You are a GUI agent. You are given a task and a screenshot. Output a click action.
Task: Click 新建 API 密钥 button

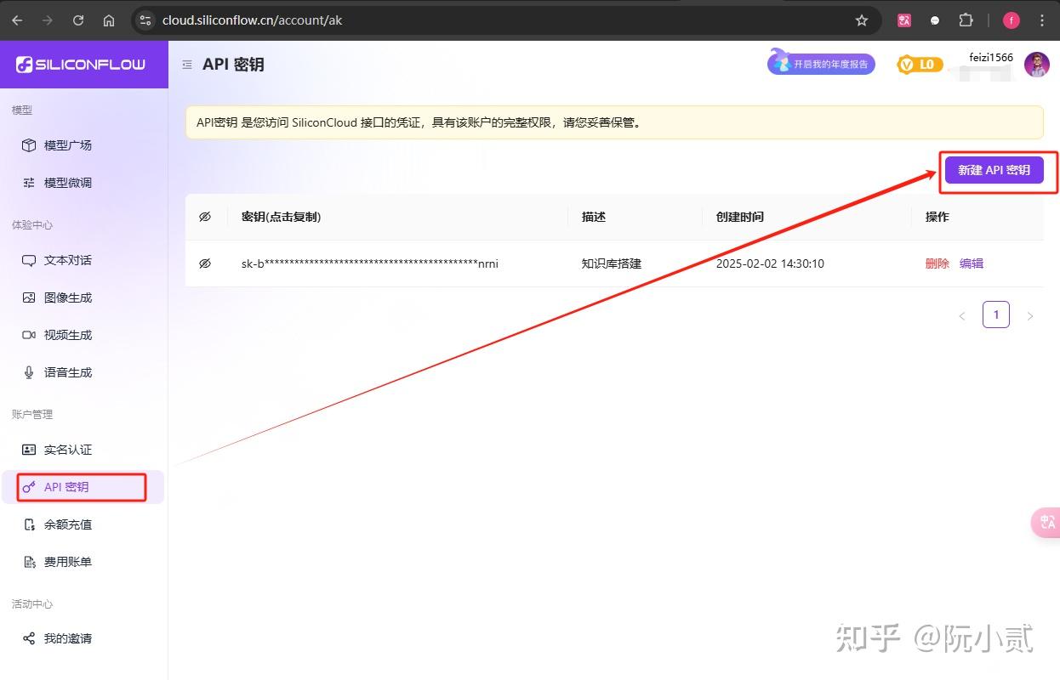point(994,170)
